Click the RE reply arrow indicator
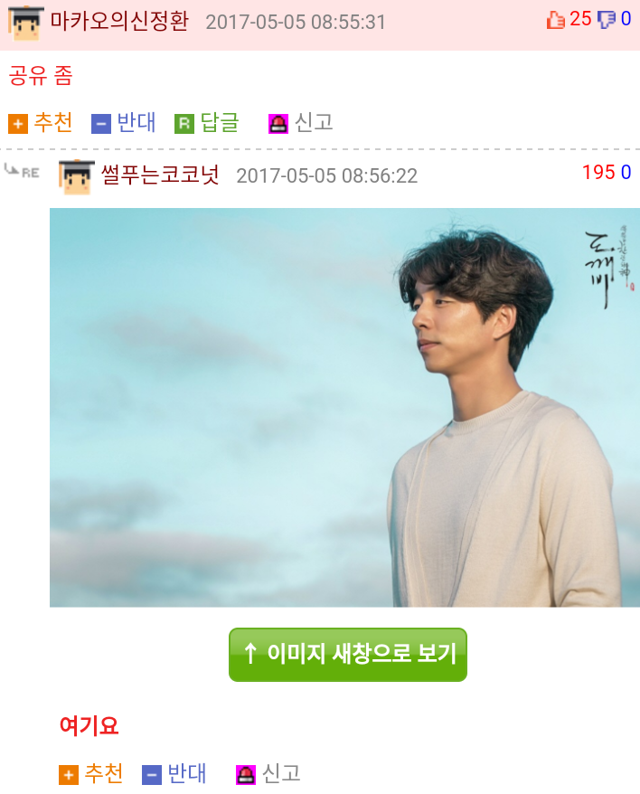The image size is (640, 794). [x=22, y=171]
